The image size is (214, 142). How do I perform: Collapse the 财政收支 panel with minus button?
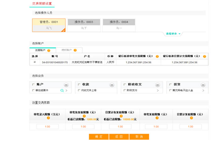(158, 85)
